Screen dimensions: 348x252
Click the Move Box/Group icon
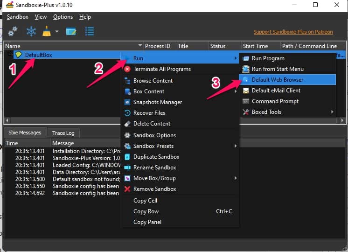pyautogui.click(x=127, y=178)
